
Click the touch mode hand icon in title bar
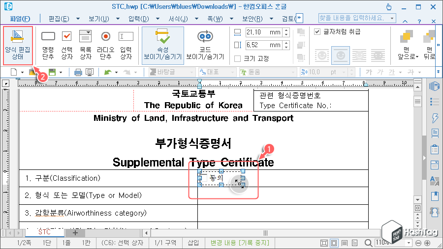tap(389, 7)
